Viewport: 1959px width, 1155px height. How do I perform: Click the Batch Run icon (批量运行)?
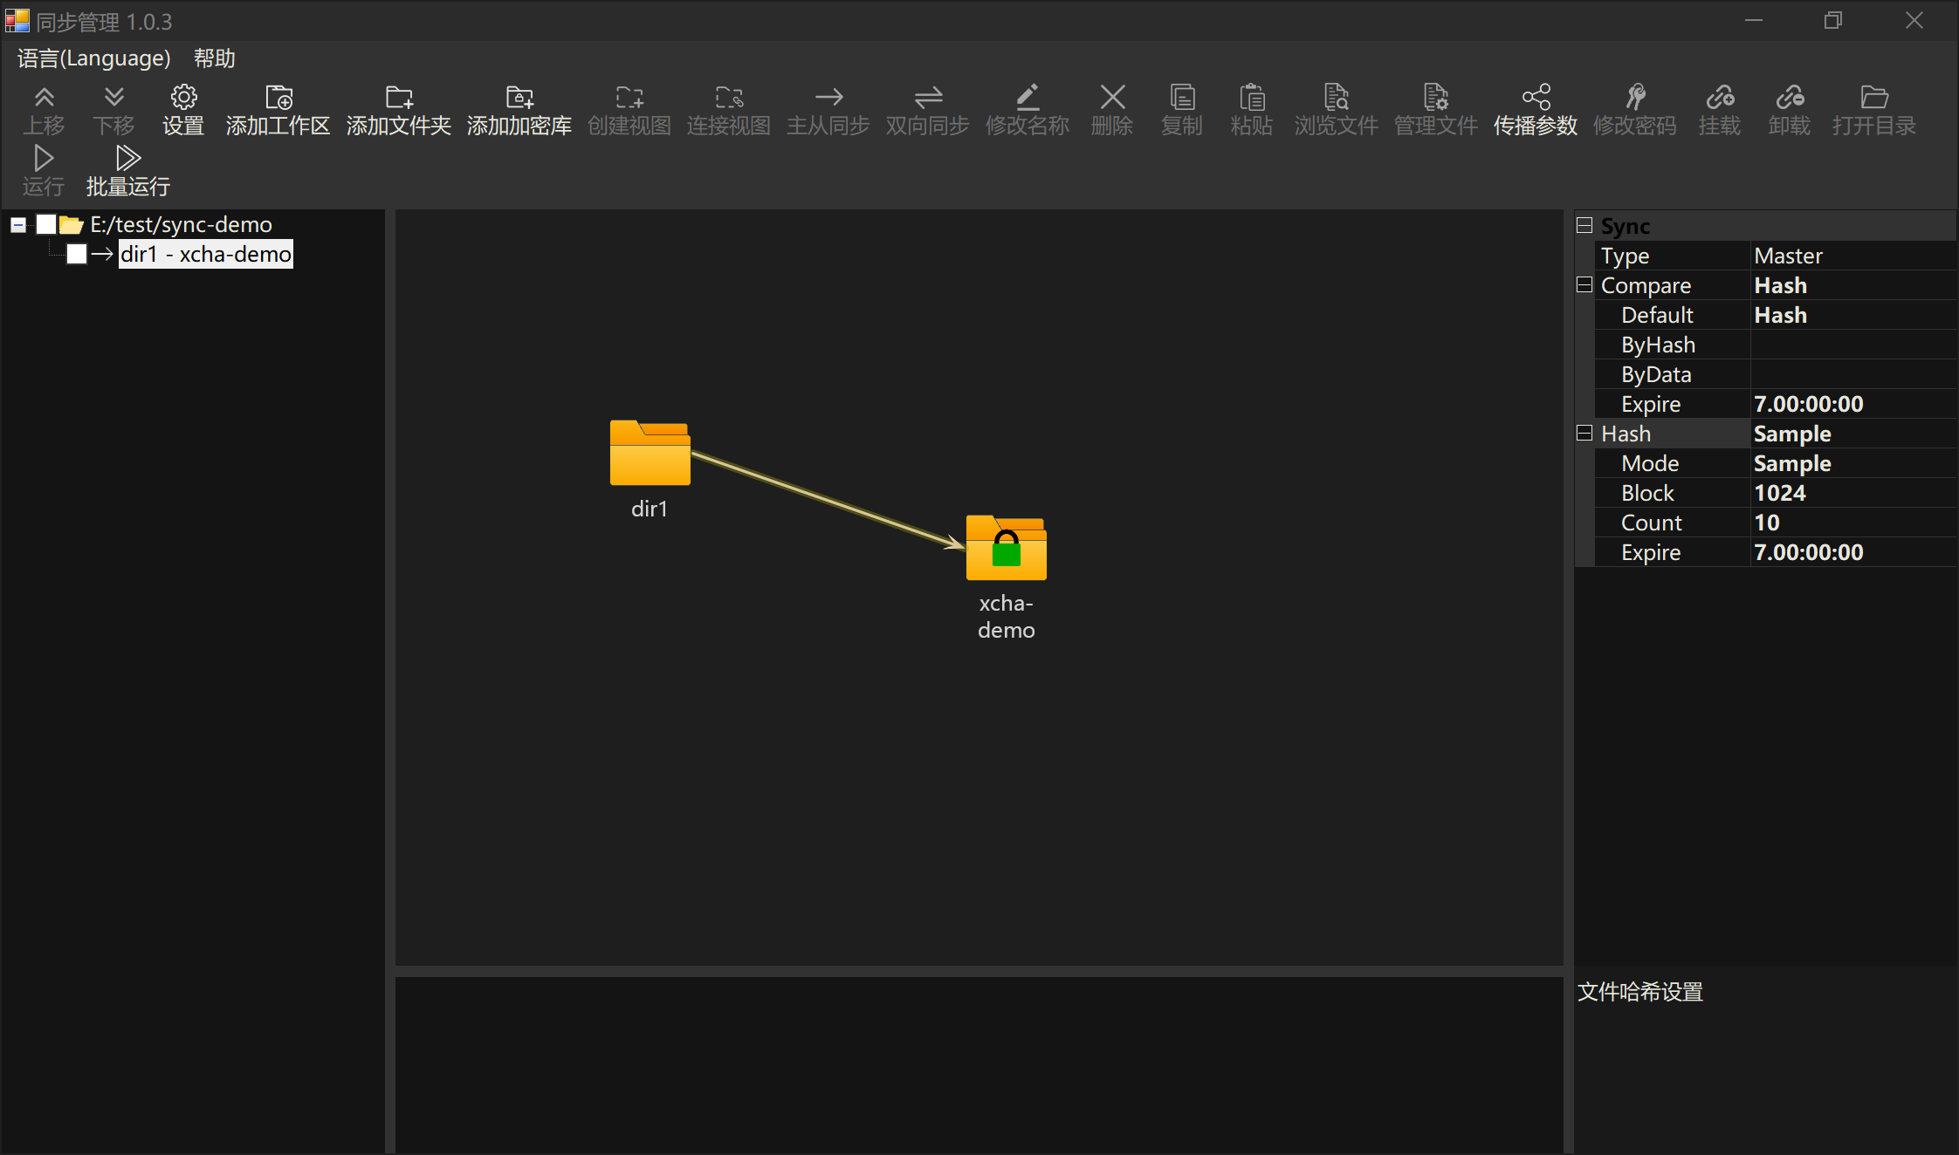click(128, 158)
